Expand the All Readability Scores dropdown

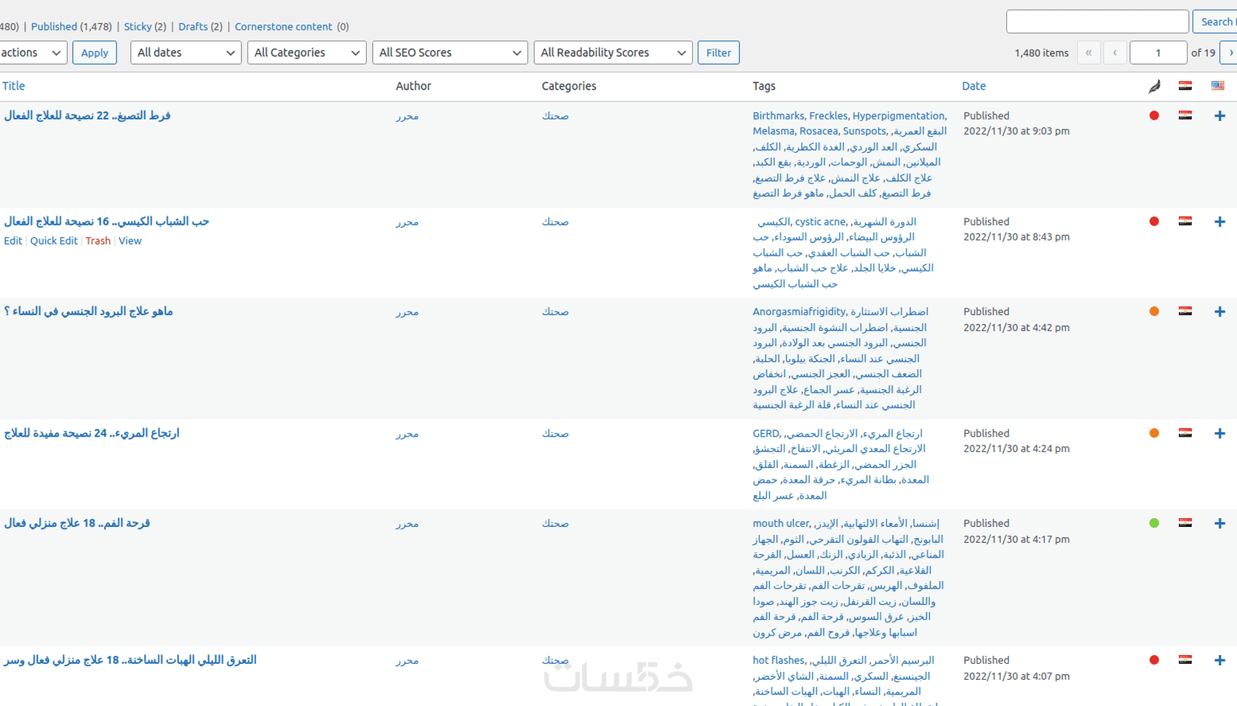coord(613,52)
